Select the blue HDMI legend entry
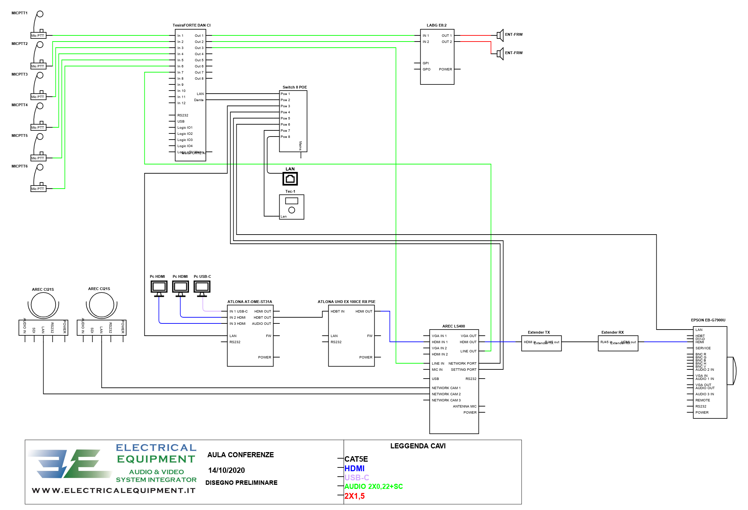 tap(355, 469)
